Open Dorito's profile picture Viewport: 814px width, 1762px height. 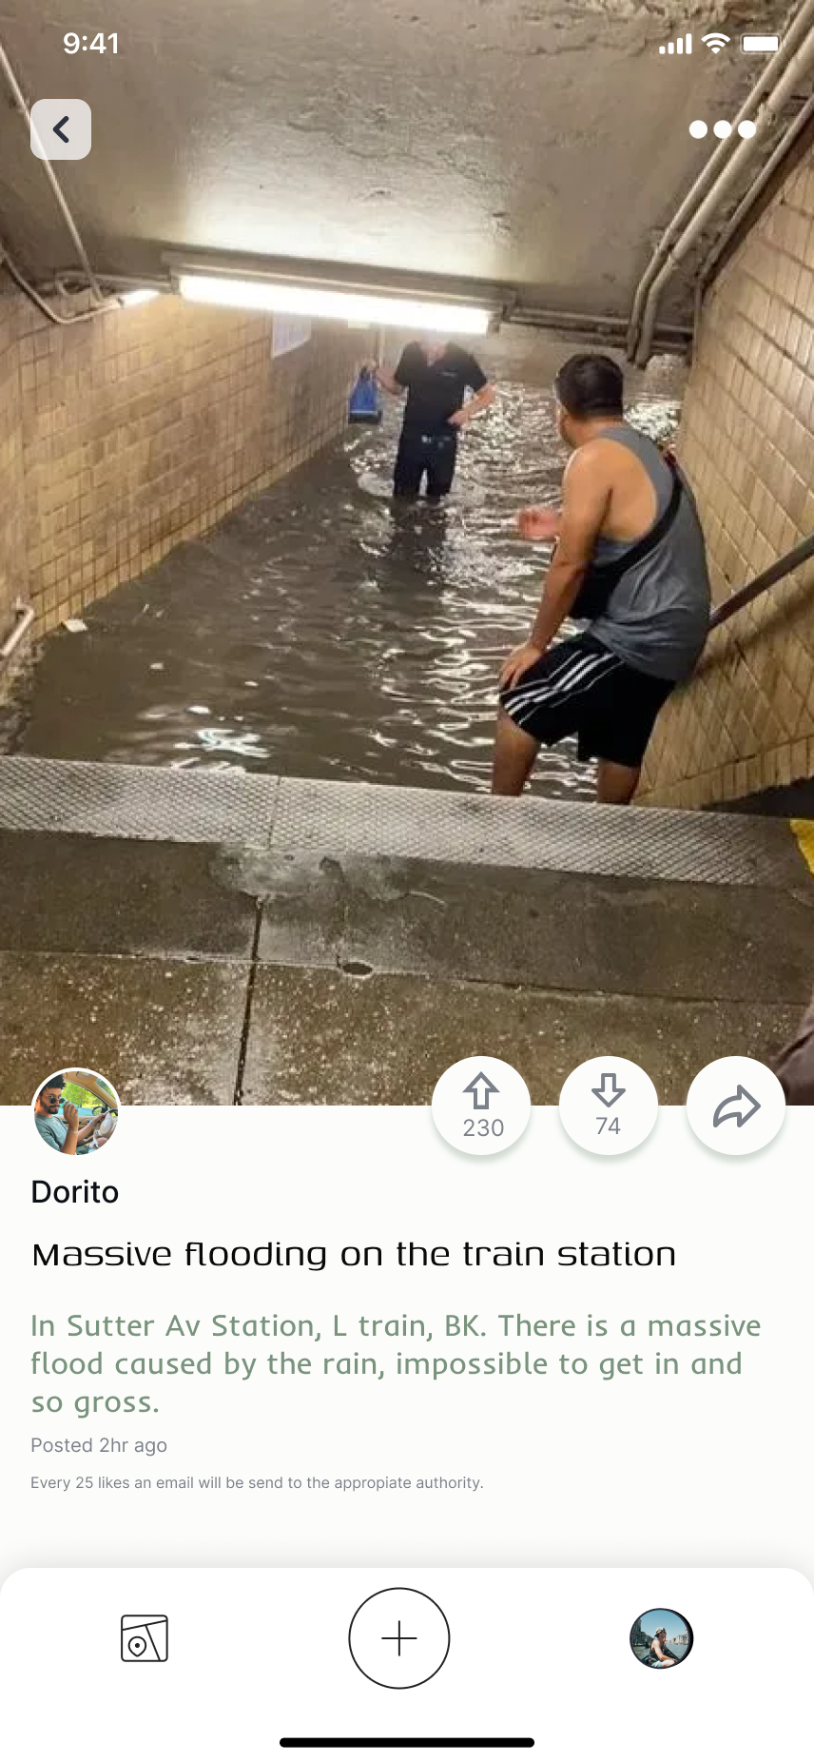click(76, 1111)
